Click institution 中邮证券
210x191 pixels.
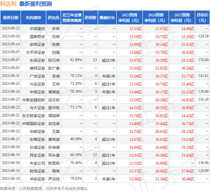pos(37,132)
